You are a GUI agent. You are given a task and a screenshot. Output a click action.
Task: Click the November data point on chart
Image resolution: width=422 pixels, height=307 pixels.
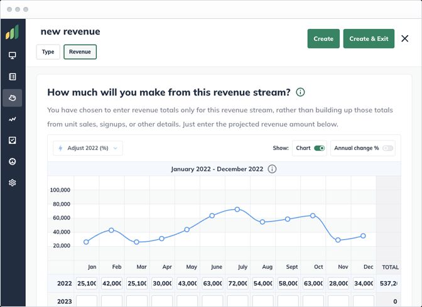[338, 240]
